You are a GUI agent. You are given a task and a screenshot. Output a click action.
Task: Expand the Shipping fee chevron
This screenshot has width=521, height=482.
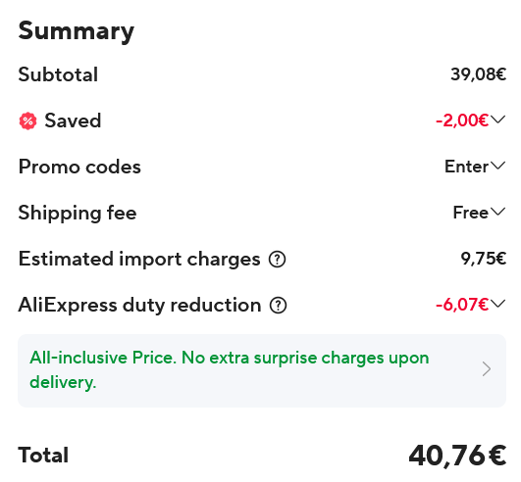pyautogui.click(x=497, y=212)
